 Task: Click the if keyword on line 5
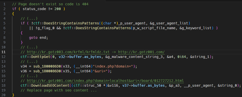tap(23, 23)
